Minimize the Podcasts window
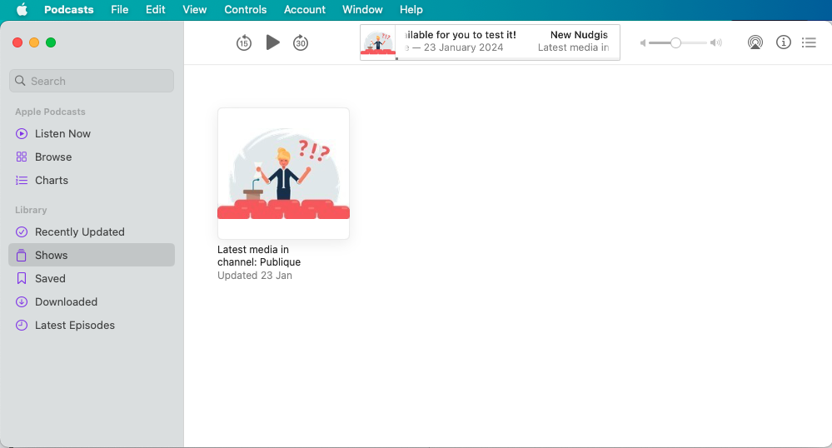This screenshot has height=448, width=832. point(34,42)
